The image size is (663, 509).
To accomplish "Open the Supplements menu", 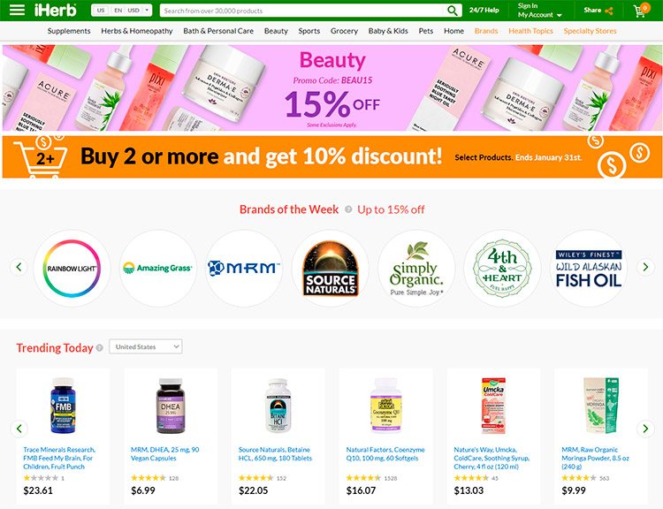I will click(x=69, y=31).
